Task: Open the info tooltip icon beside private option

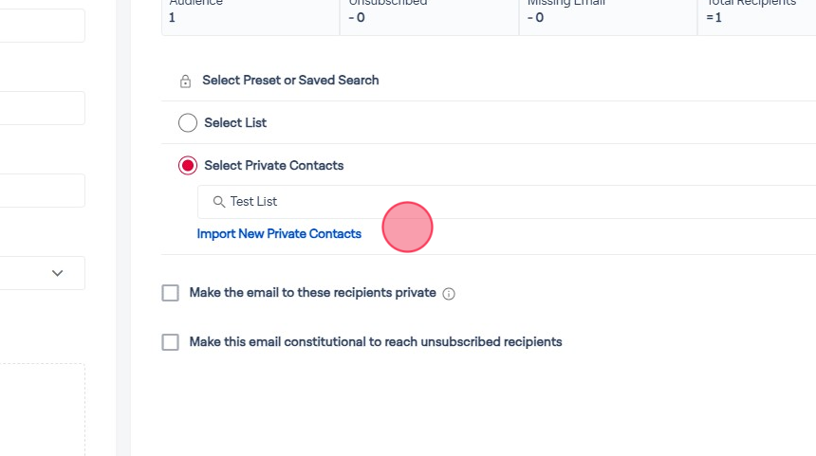Action: 449,294
